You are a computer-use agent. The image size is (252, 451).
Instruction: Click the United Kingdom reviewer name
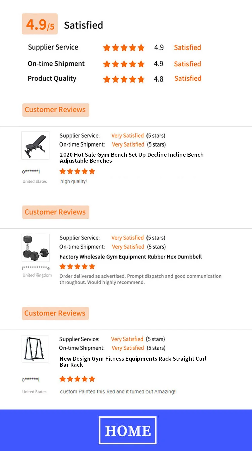coord(36,268)
